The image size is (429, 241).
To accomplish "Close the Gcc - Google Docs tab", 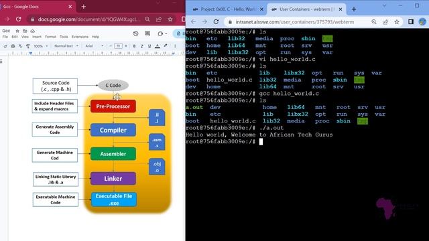I will pyautogui.click(x=70, y=7).
